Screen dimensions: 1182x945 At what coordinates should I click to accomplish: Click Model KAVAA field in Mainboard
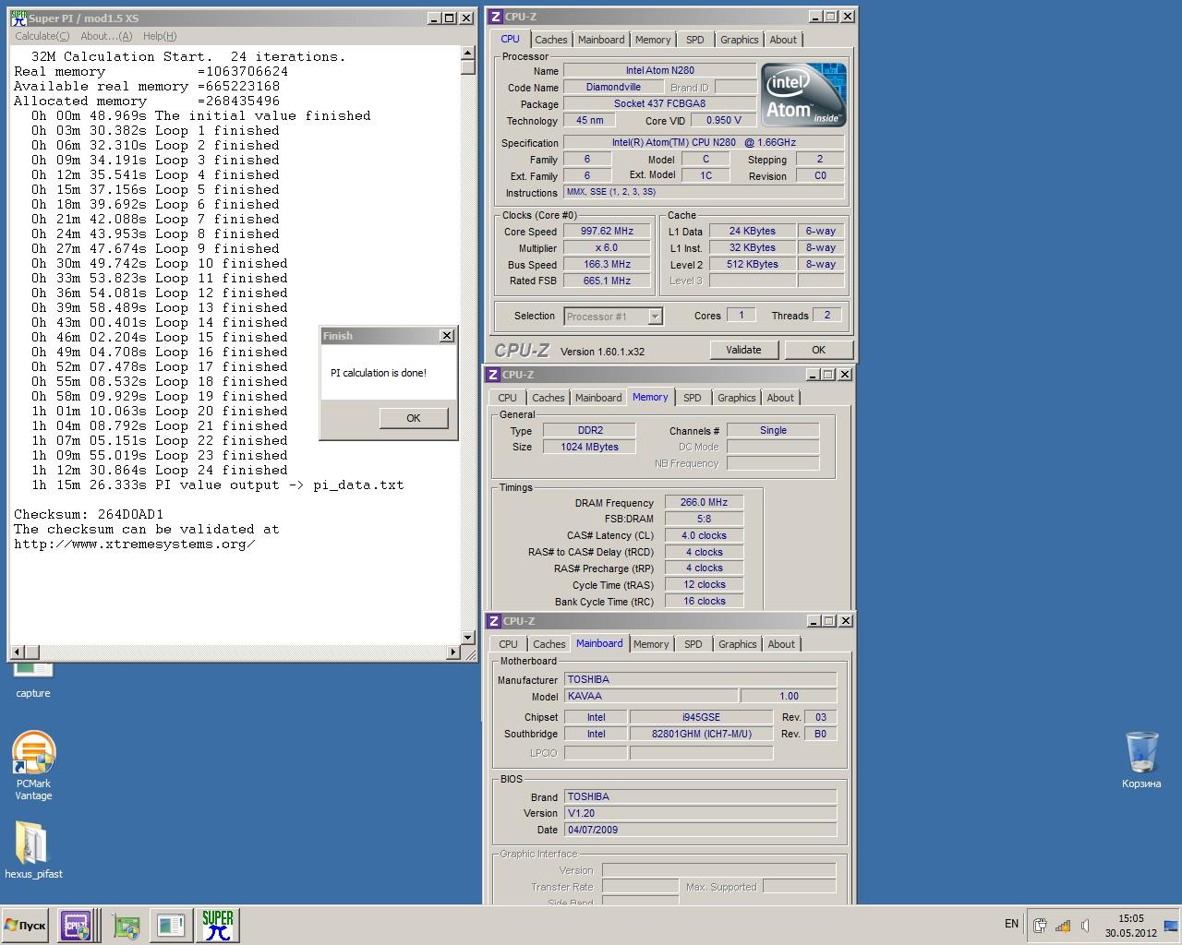[x=651, y=696]
